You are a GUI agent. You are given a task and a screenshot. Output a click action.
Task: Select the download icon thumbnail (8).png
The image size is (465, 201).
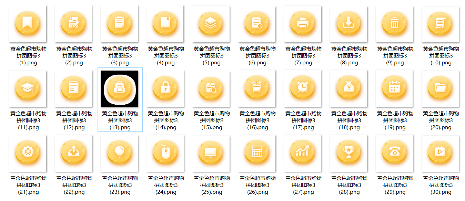coord(348,24)
